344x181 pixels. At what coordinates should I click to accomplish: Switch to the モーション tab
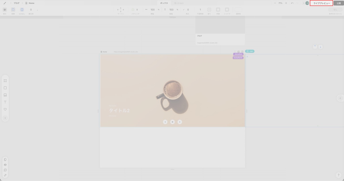point(179,3)
